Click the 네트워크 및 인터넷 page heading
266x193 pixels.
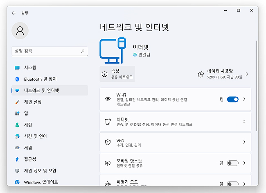[x=134, y=27]
